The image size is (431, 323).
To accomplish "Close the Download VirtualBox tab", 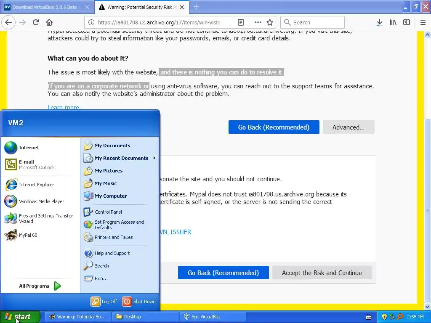I will (x=87, y=7).
